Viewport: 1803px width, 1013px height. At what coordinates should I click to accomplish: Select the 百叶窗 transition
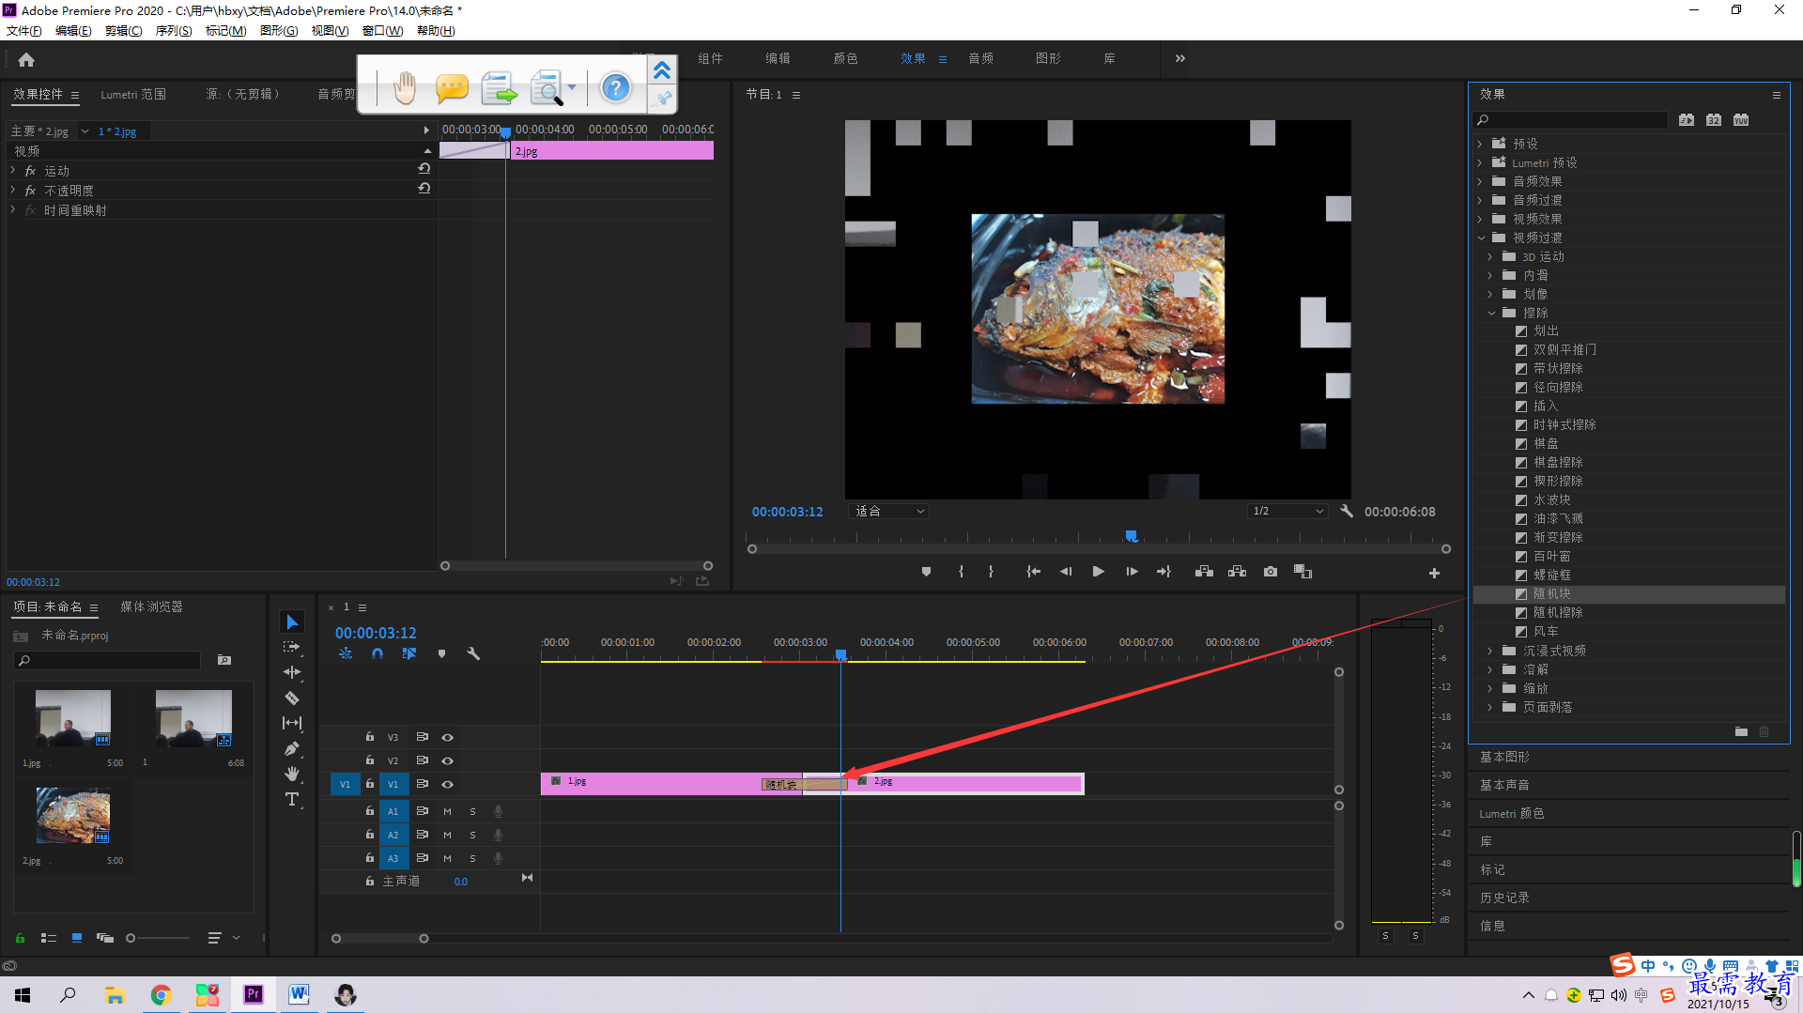click(1551, 556)
